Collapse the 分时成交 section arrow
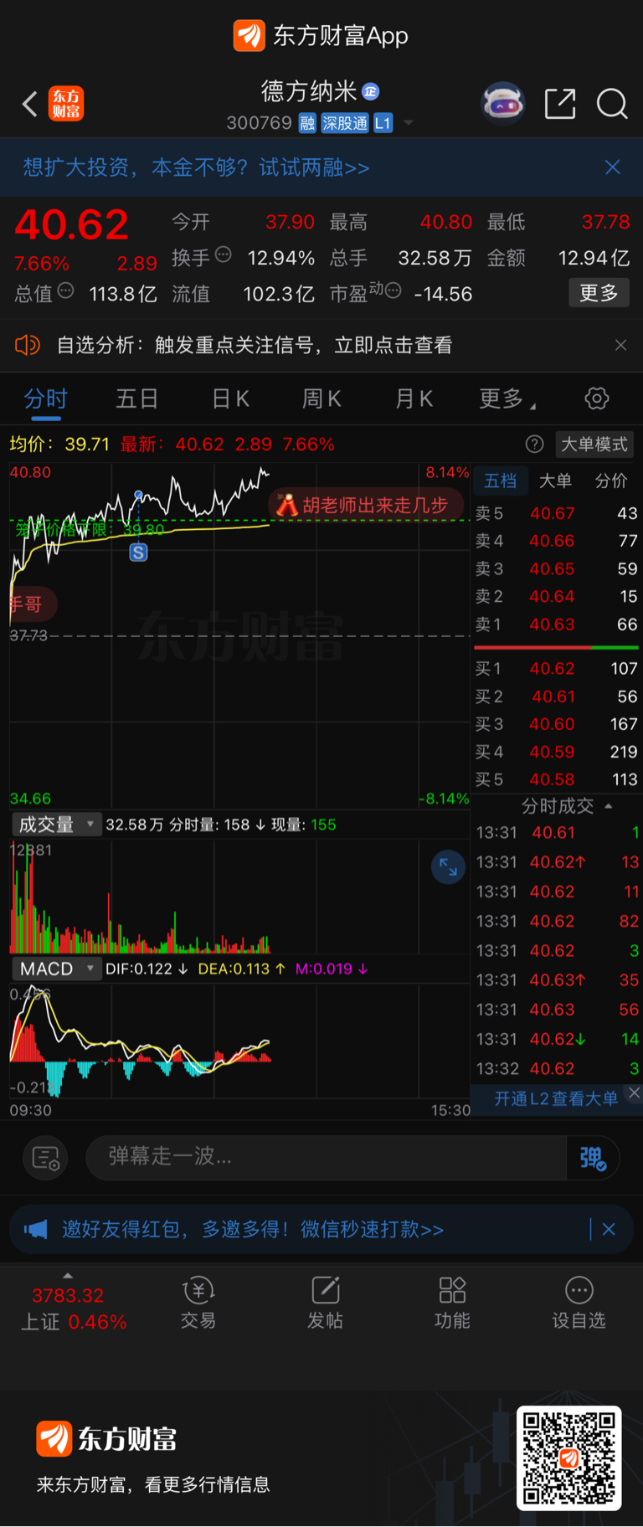 (609, 806)
